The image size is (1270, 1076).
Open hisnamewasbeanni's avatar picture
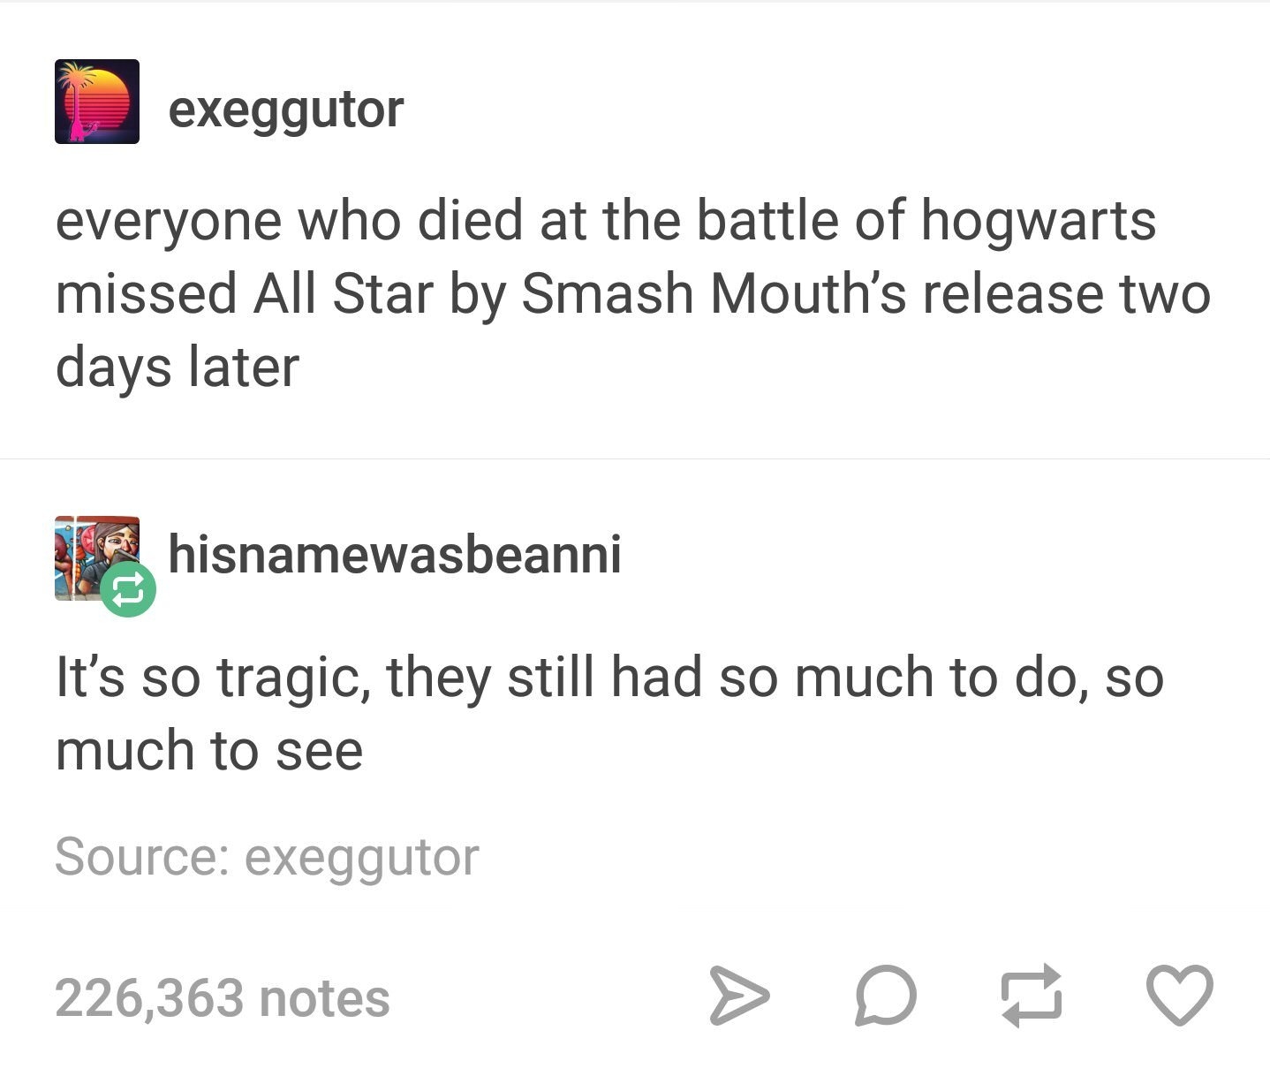coord(97,558)
